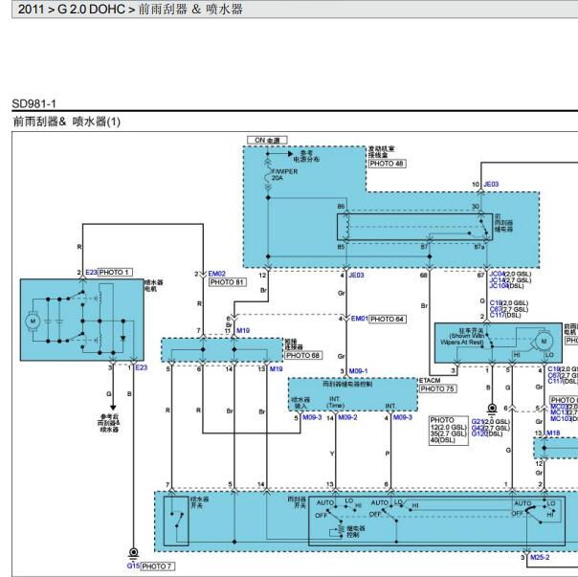Open the G42 (2.7 GSL) ground link
The height and width of the screenshot is (577, 578).
478,428
